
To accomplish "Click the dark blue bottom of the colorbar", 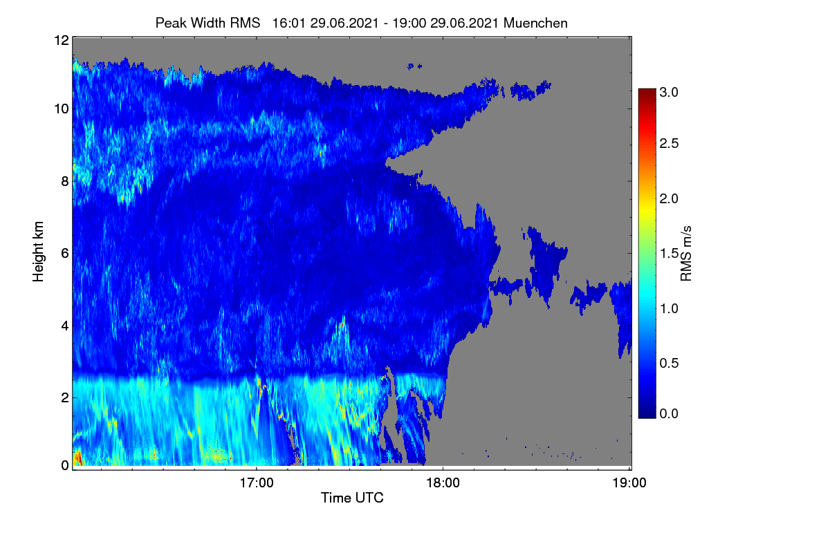I will [x=646, y=412].
